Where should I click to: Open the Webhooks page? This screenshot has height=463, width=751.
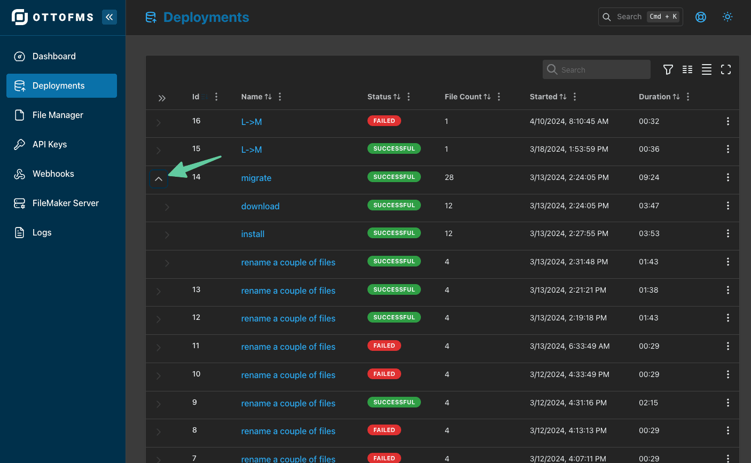[x=54, y=174]
